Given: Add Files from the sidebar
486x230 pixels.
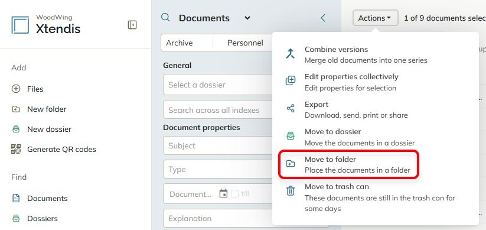Looking at the screenshot, I should [35, 89].
